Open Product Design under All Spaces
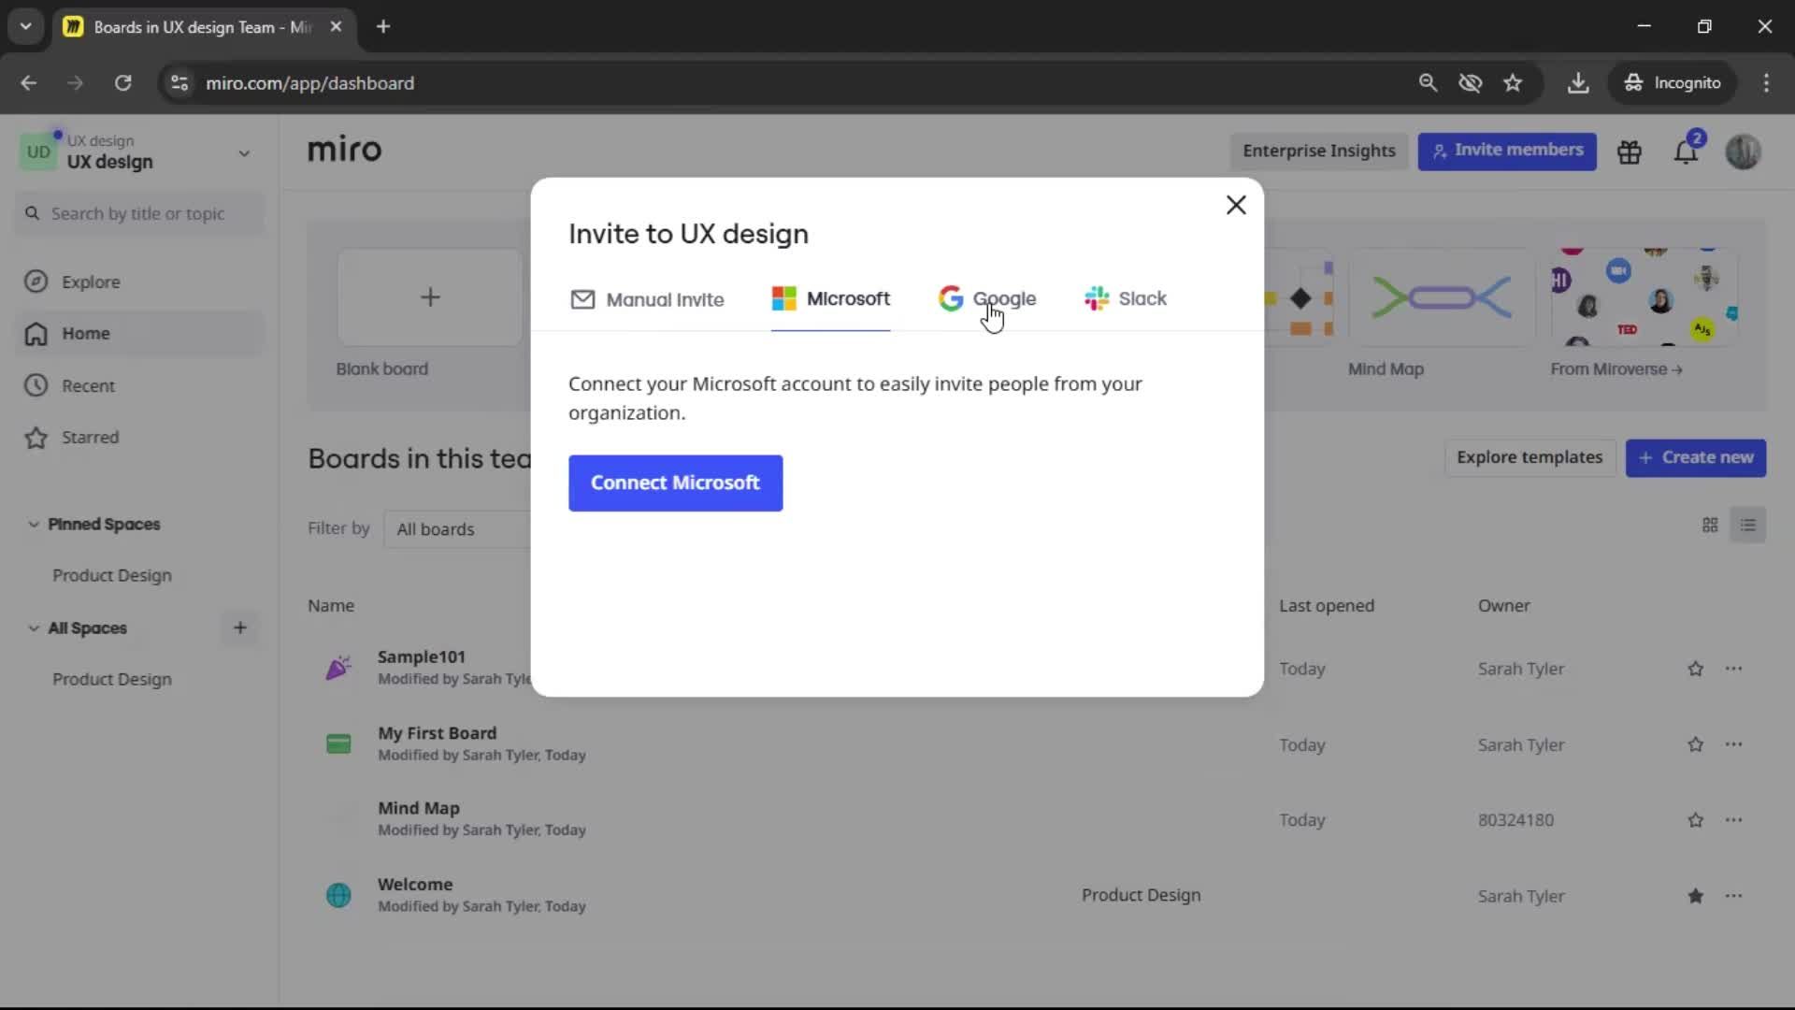This screenshot has width=1795, height=1010. [112, 680]
